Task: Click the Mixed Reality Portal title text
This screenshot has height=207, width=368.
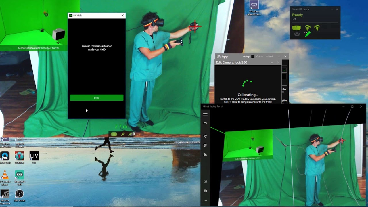Action: [213, 106]
